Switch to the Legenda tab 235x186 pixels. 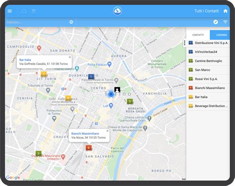[x=220, y=35]
